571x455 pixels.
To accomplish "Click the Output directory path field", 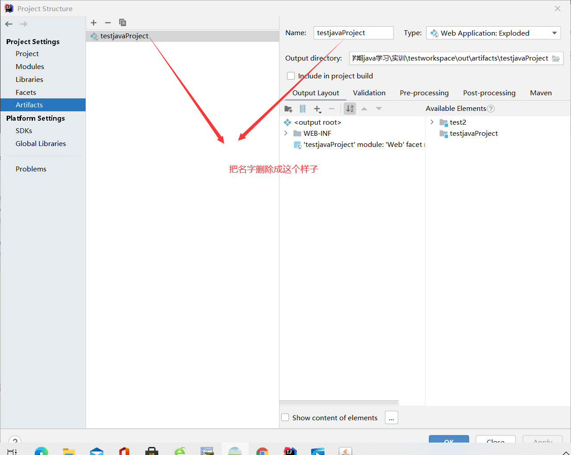I will [x=450, y=58].
